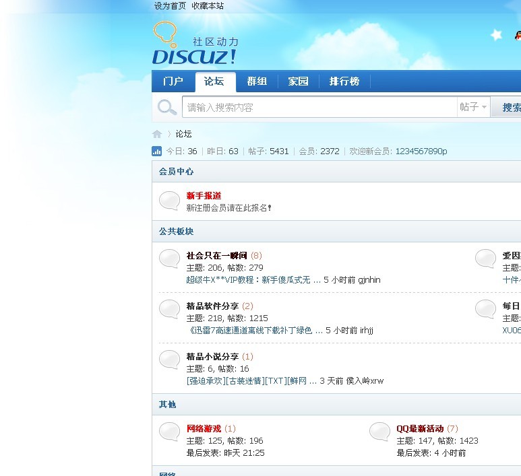Open the 其他 category header
Viewport: 521px width, 476px height.
[167, 405]
